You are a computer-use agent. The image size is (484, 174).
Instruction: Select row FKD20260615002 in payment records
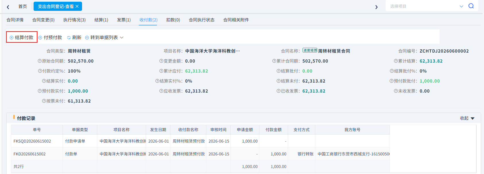(x=200, y=154)
